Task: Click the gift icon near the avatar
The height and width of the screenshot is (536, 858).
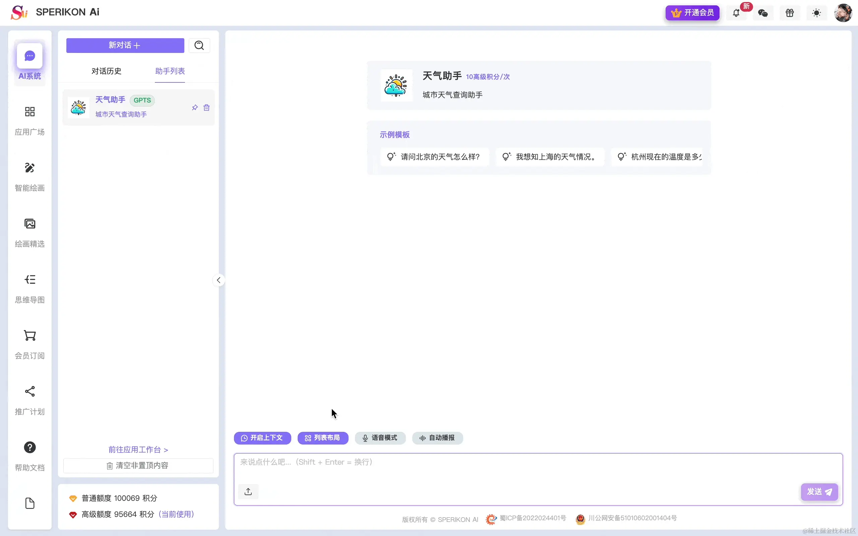Action: (x=790, y=12)
